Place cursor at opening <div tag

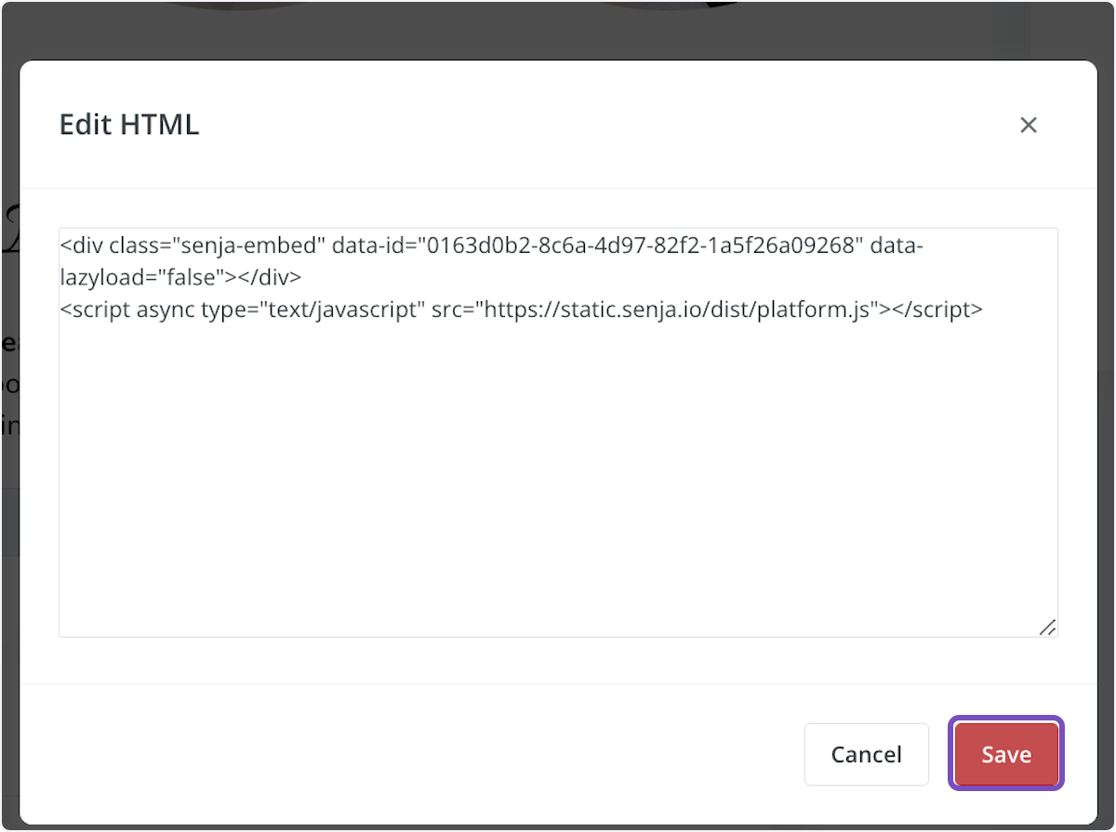(x=81, y=246)
